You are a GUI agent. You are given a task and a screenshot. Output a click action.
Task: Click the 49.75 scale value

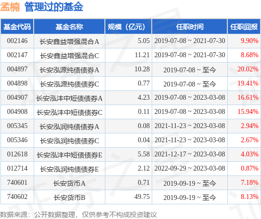tap(142, 197)
